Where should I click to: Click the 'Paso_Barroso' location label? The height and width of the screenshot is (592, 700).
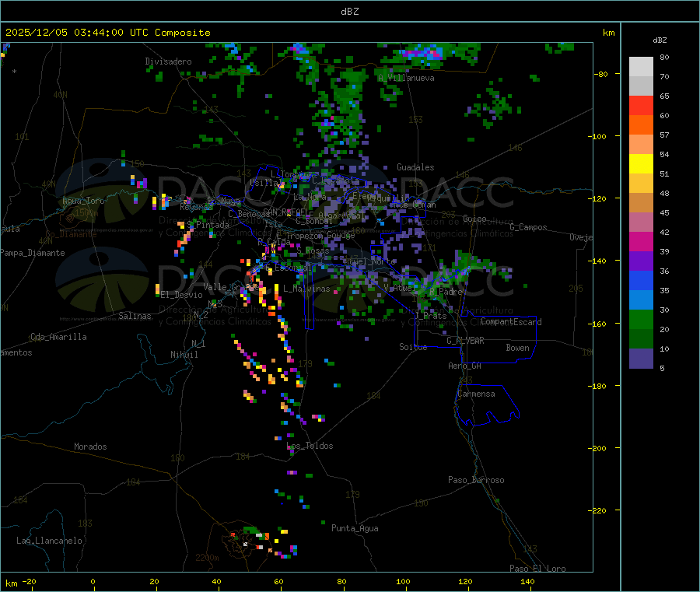pos(476,480)
